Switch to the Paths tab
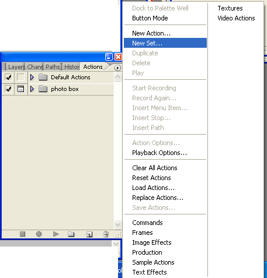The width and height of the screenshot is (267, 278). pyautogui.click(x=53, y=67)
